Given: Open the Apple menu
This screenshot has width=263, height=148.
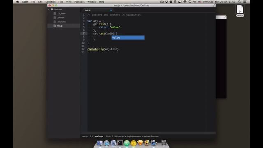Looking at the screenshot, I should (x=18, y=2).
